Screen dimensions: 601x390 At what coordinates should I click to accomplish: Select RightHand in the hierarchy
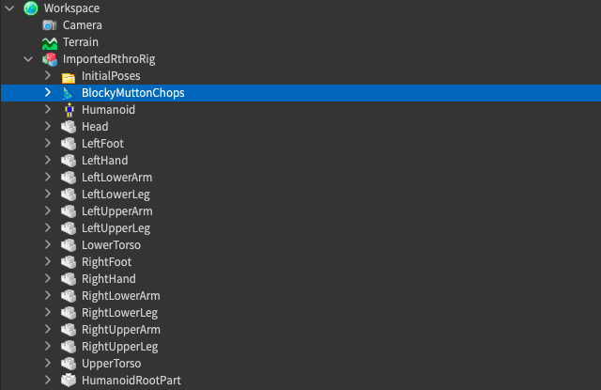tap(108, 279)
